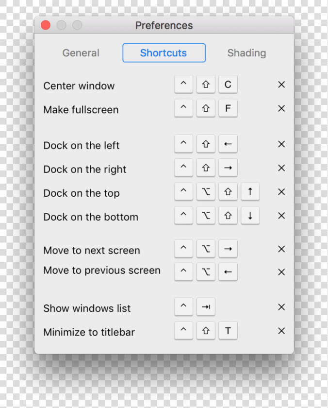Screen dimensions: 328x408
Task: Click the T key in Minimize to titlebar
Action: click(x=228, y=331)
